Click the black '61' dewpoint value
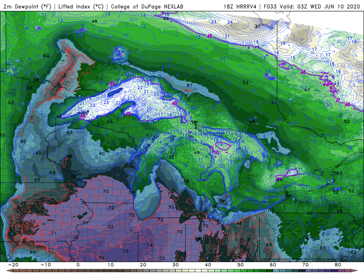This screenshot has width=364, height=273. click(190, 85)
